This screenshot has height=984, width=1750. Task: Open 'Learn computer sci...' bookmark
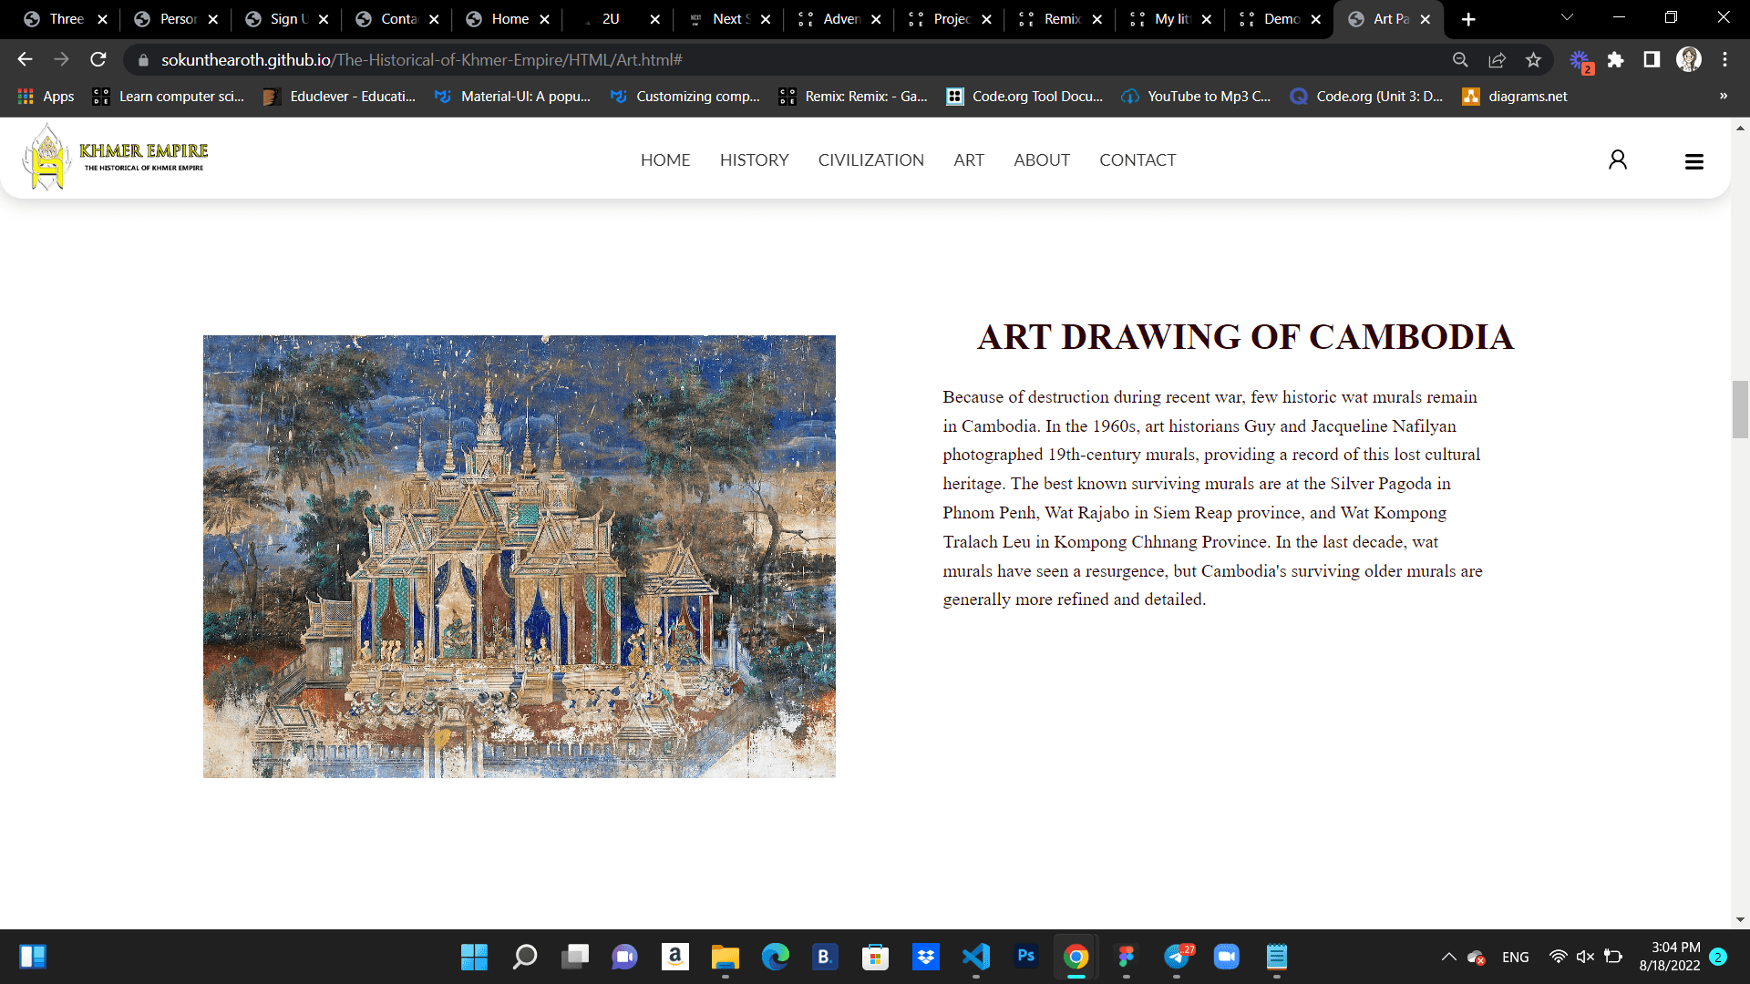pyautogui.click(x=170, y=97)
